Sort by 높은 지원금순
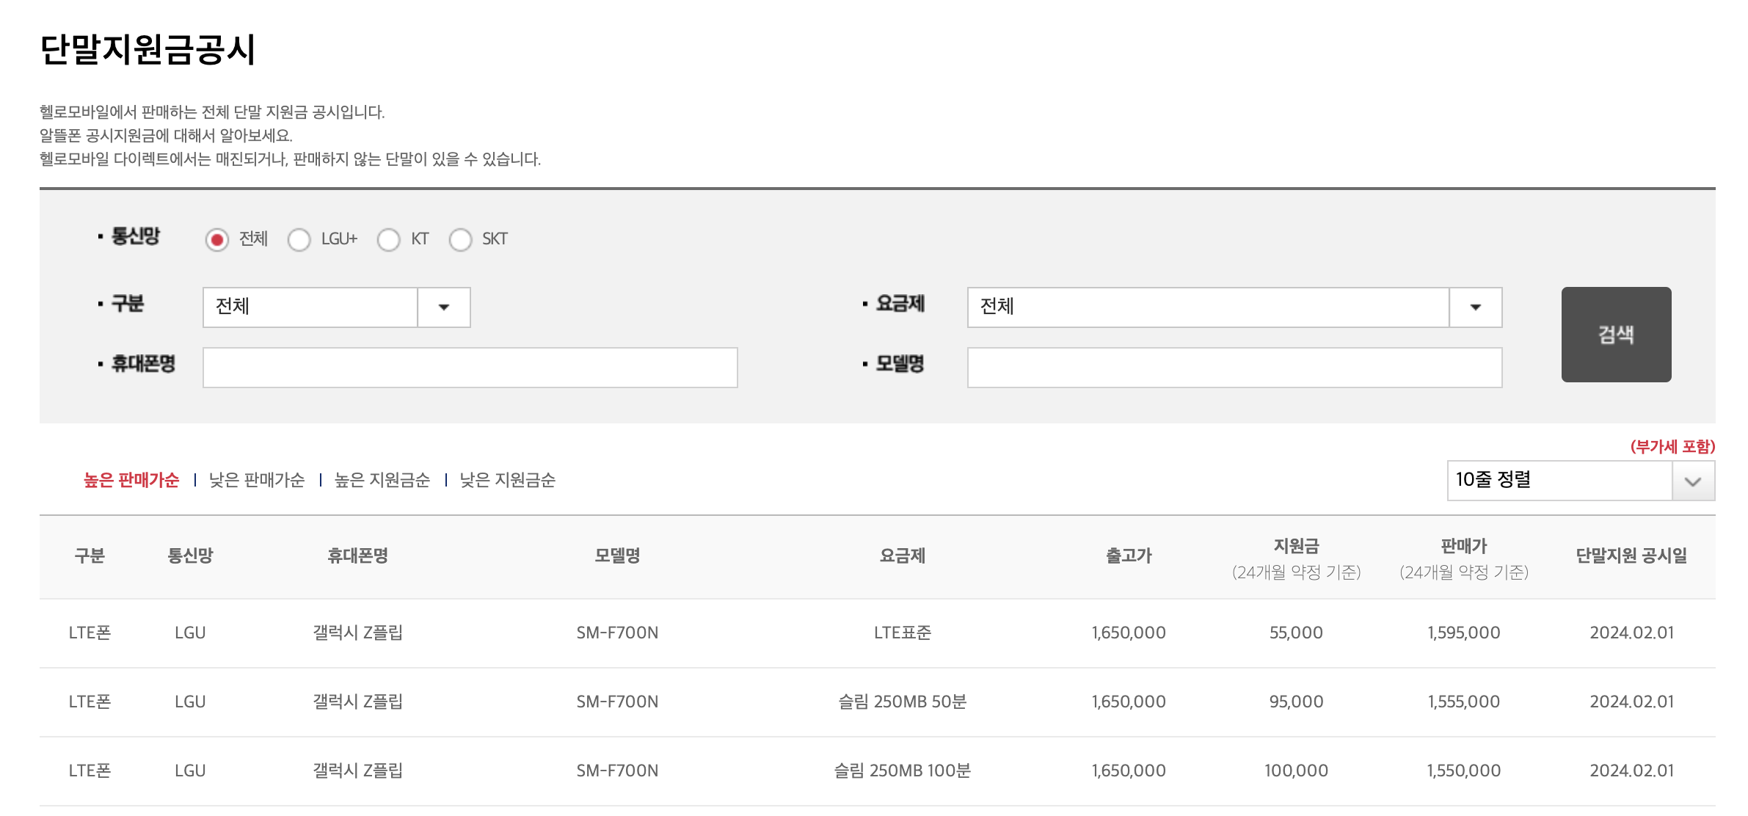 click(382, 480)
